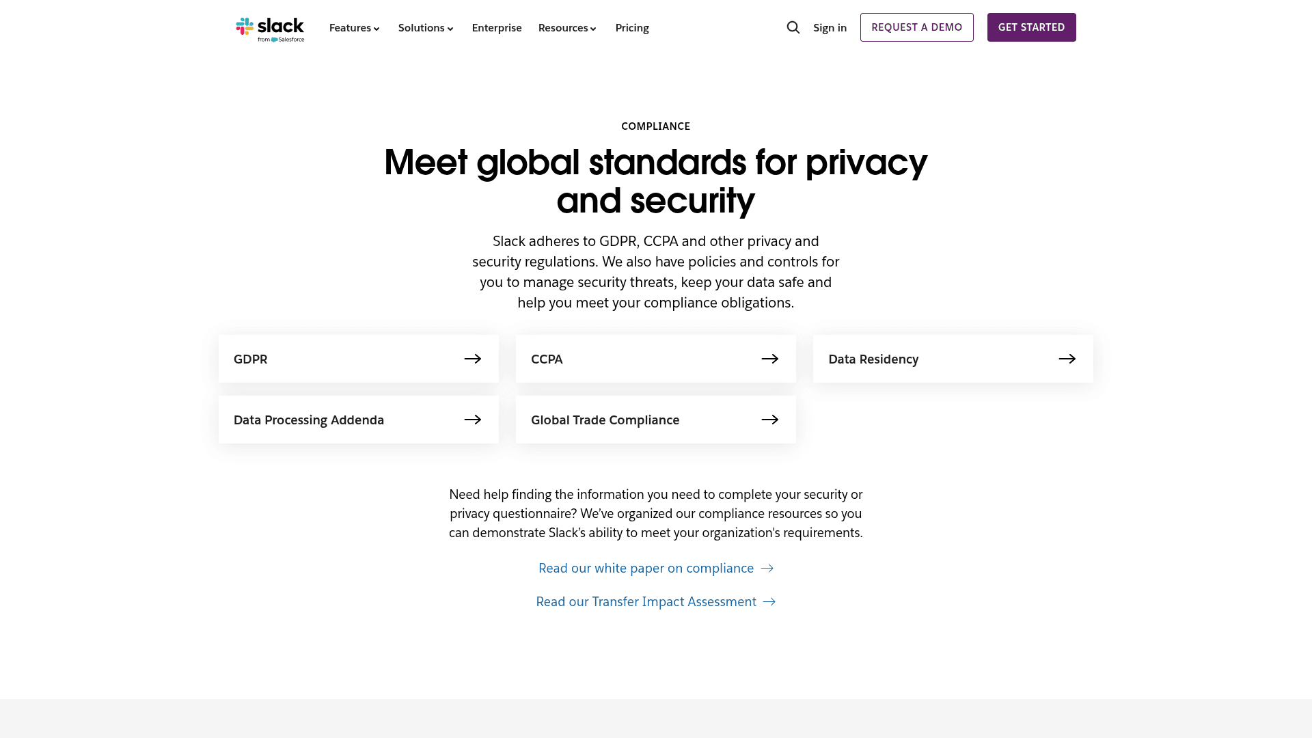
Task: Click the arrow on Global Trade Compliance card
Action: tap(770, 420)
